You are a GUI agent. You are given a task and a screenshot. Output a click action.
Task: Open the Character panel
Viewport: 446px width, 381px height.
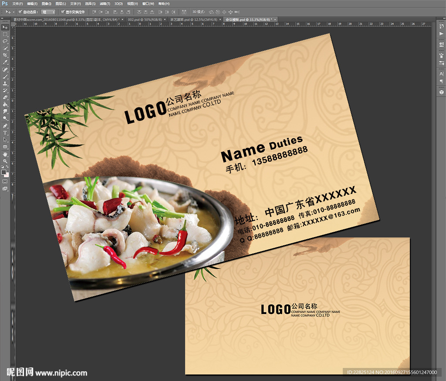442,74
